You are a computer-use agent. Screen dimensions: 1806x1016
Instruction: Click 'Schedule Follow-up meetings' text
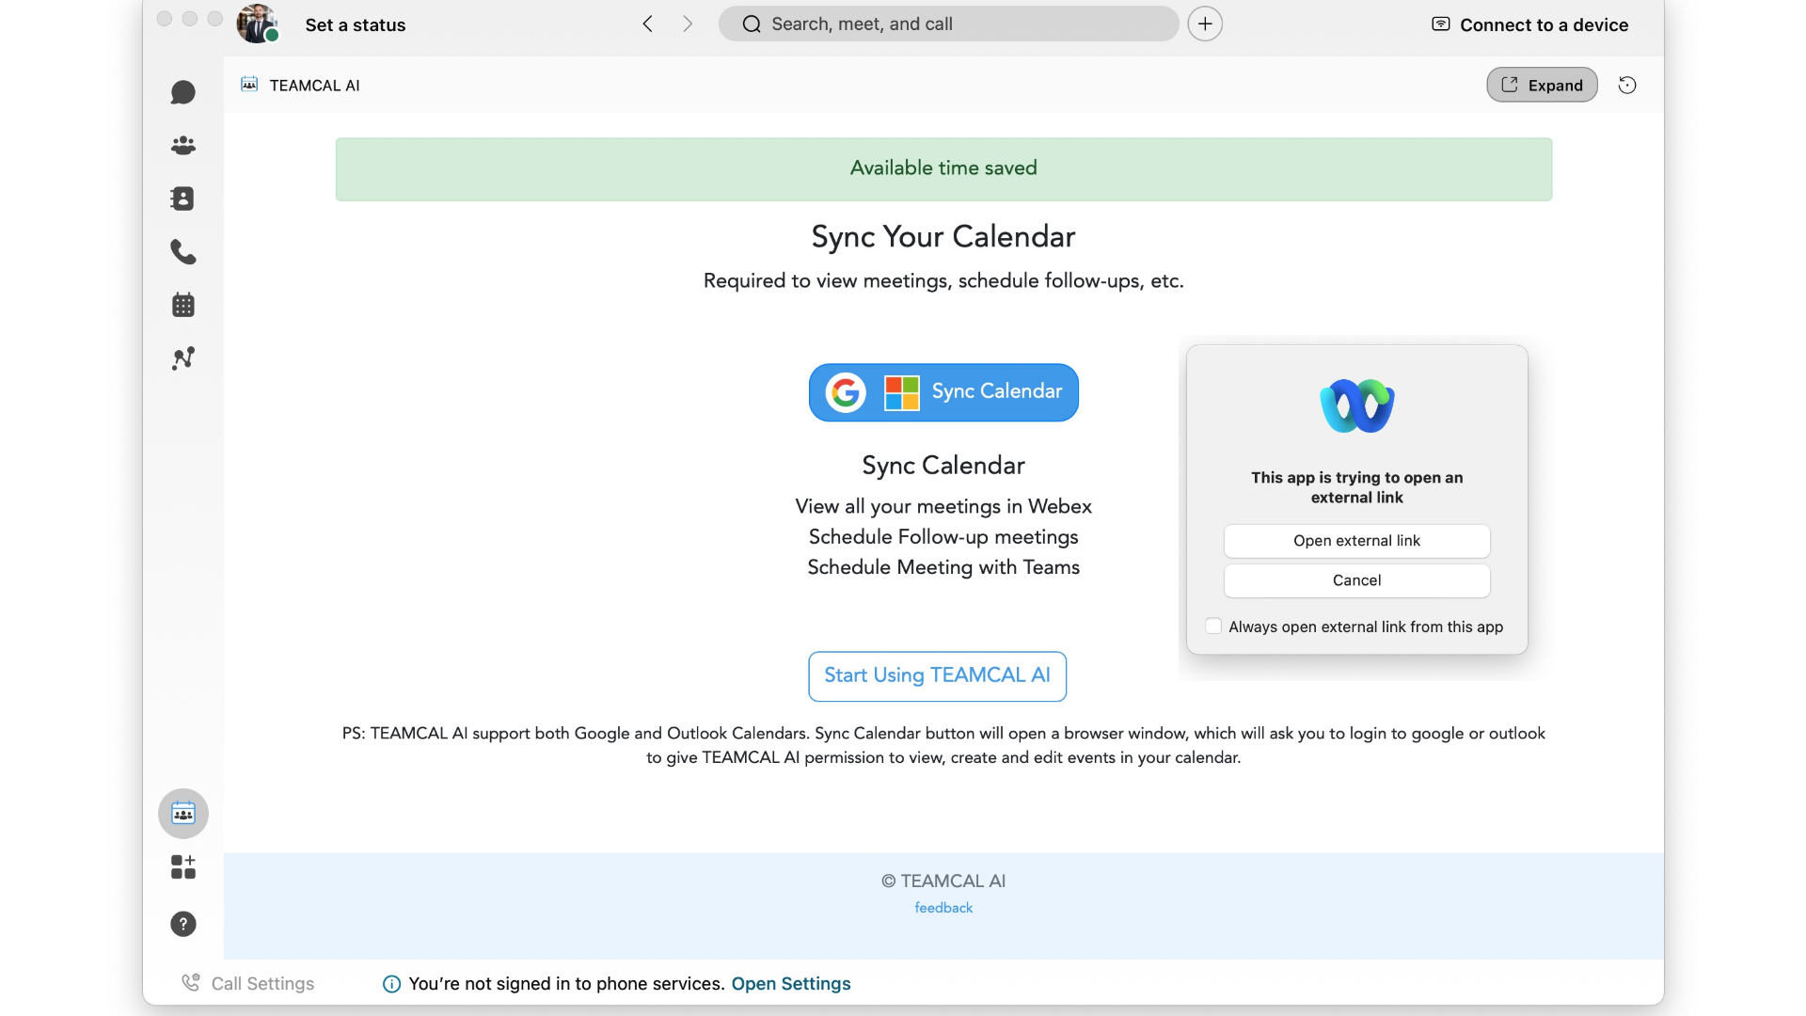click(943, 537)
